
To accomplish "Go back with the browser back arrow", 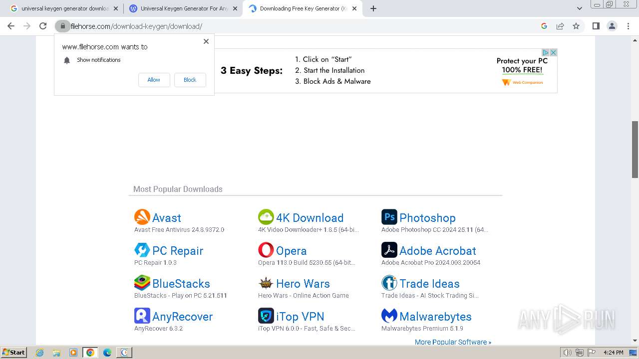I will tap(11, 26).
